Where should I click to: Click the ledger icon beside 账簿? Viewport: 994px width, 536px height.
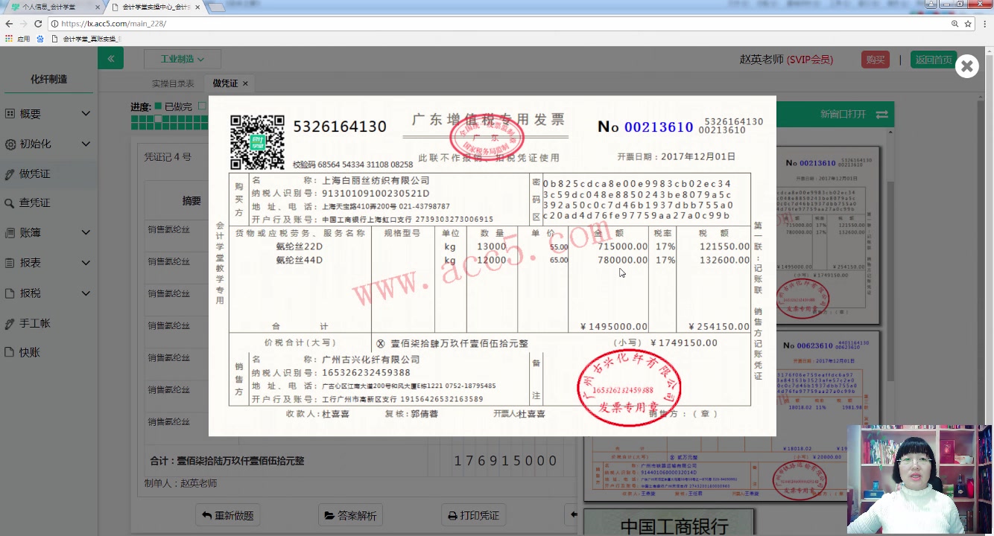pos(10,233)
